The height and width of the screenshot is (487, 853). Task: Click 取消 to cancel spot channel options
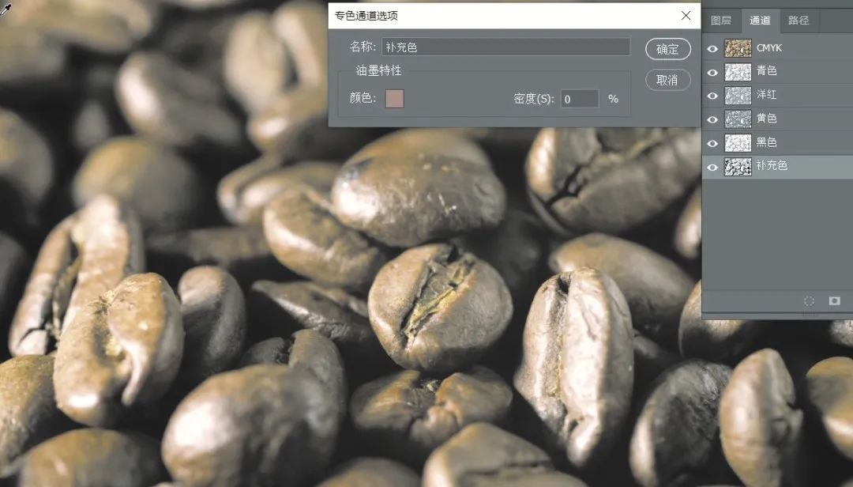[x=667, y=80]
